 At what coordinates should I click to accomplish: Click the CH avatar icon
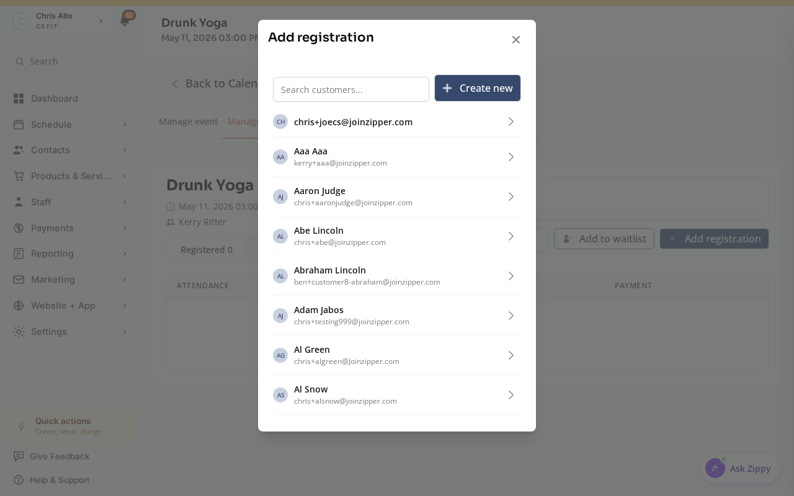(x=280, y=122)
